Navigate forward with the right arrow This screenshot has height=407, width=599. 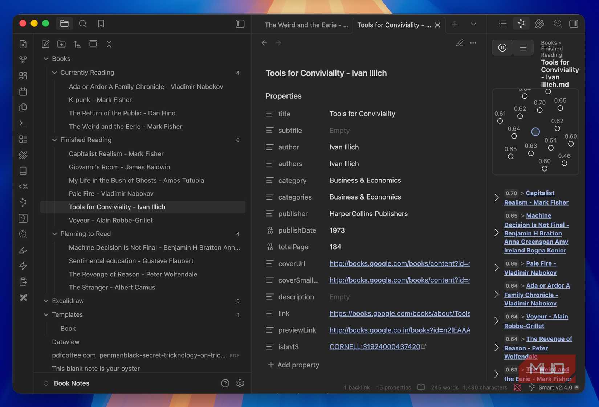tap(278, 43)
